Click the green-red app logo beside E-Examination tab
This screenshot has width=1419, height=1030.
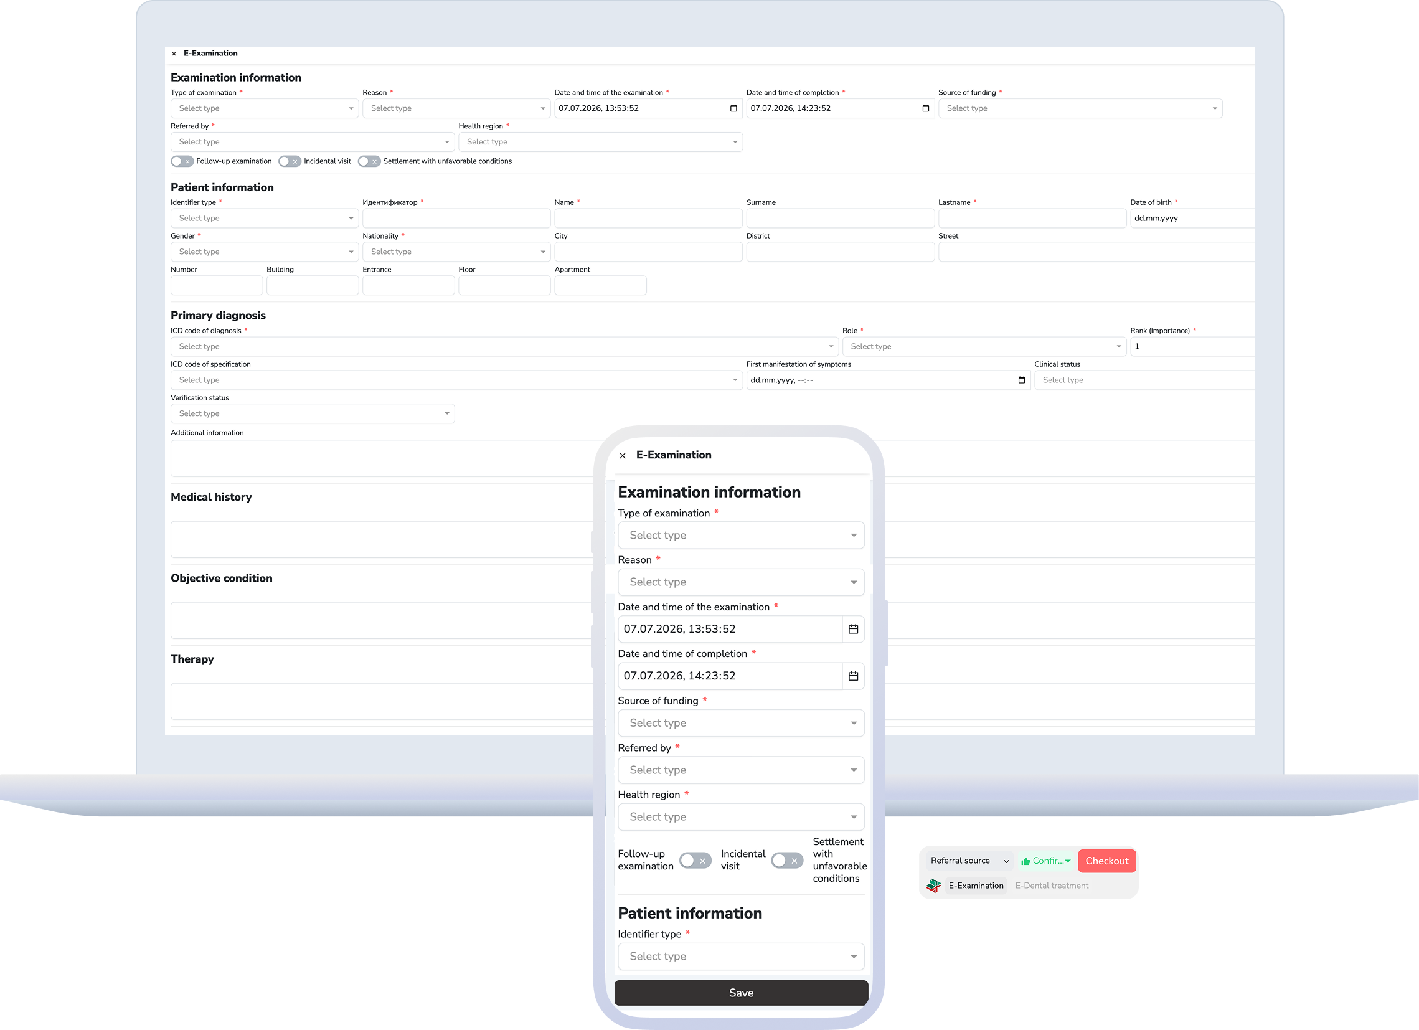click(933, 886)
